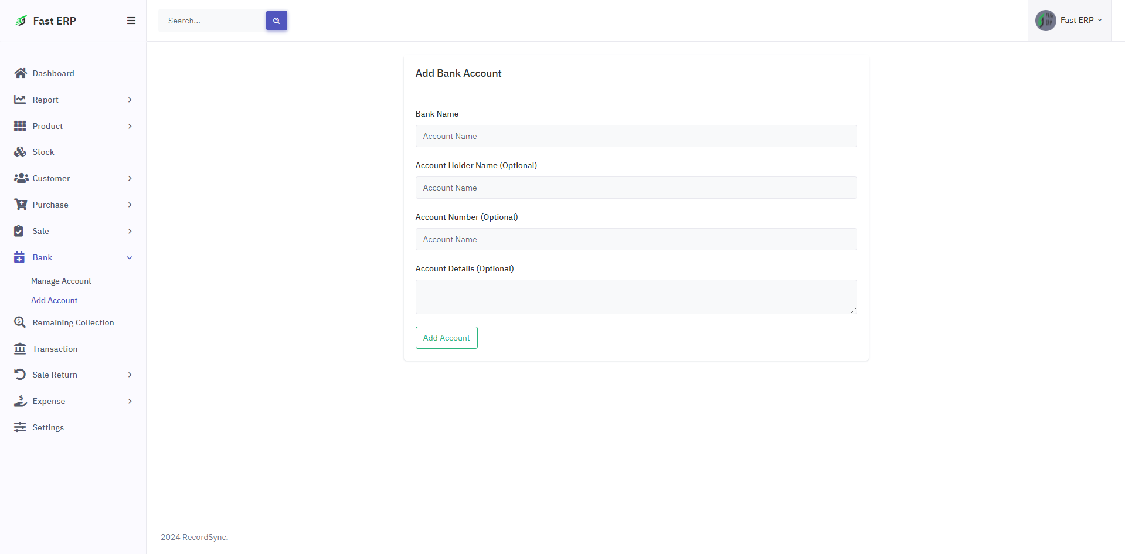Click the Settings sliders icon
The image size is (1125, 554).
(x=20, y=427)
